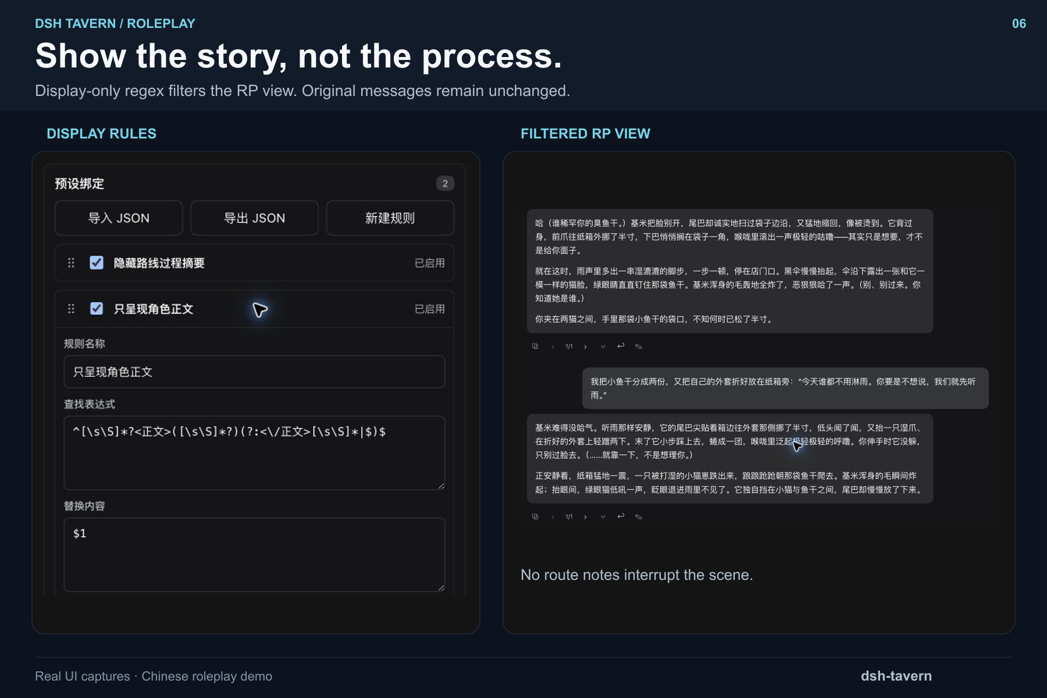Focus the 查找表达式 regex textarea
1047x698 pixels.
(254, 453)
